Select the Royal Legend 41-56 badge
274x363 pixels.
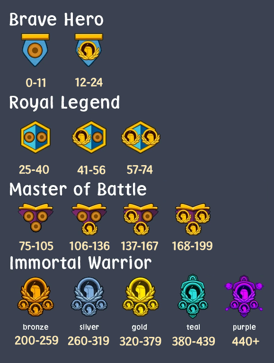coord(89,137)
